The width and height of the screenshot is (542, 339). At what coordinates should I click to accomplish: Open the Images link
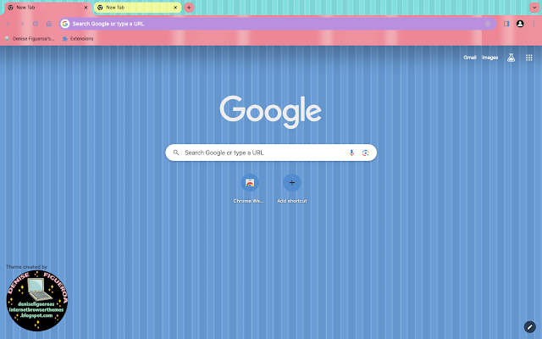click(x=489, y=58)
